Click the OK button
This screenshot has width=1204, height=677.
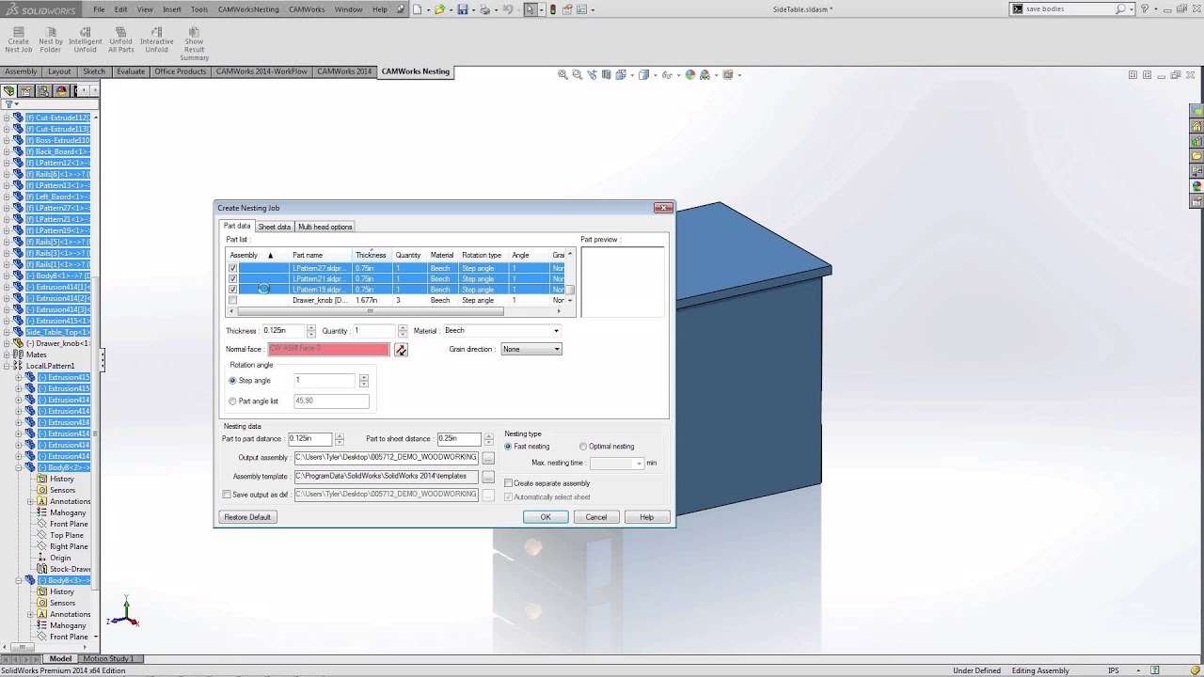click(546, 517)
